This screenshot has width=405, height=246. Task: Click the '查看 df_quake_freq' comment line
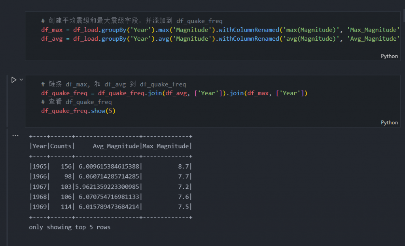pyautogui.click(x=76, y=102)
